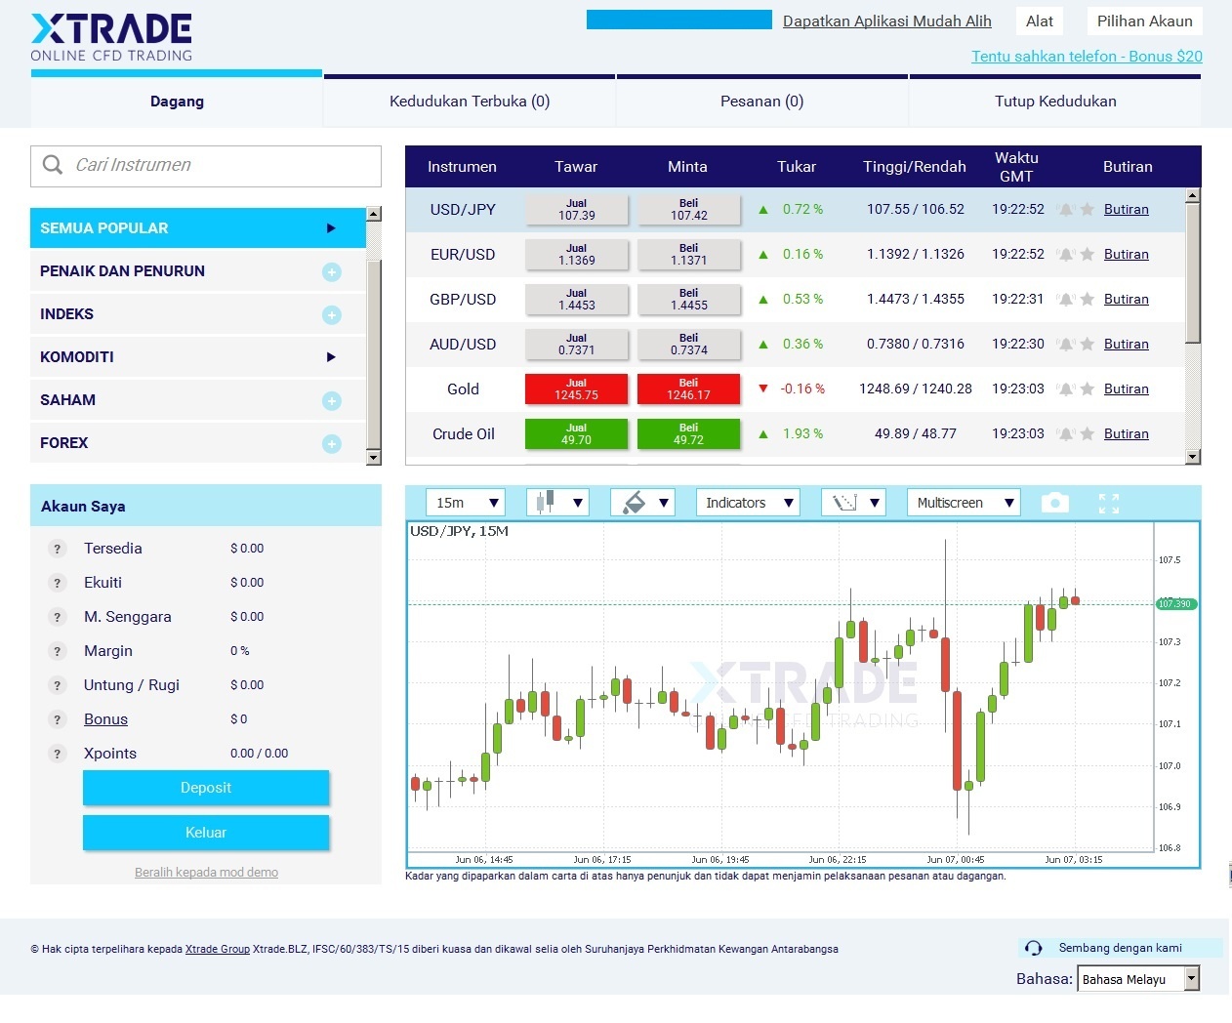Toggle the alert bell for Crude Oil
1232x1023 pixels.
pyautogui.click(x=1065, y=433)
